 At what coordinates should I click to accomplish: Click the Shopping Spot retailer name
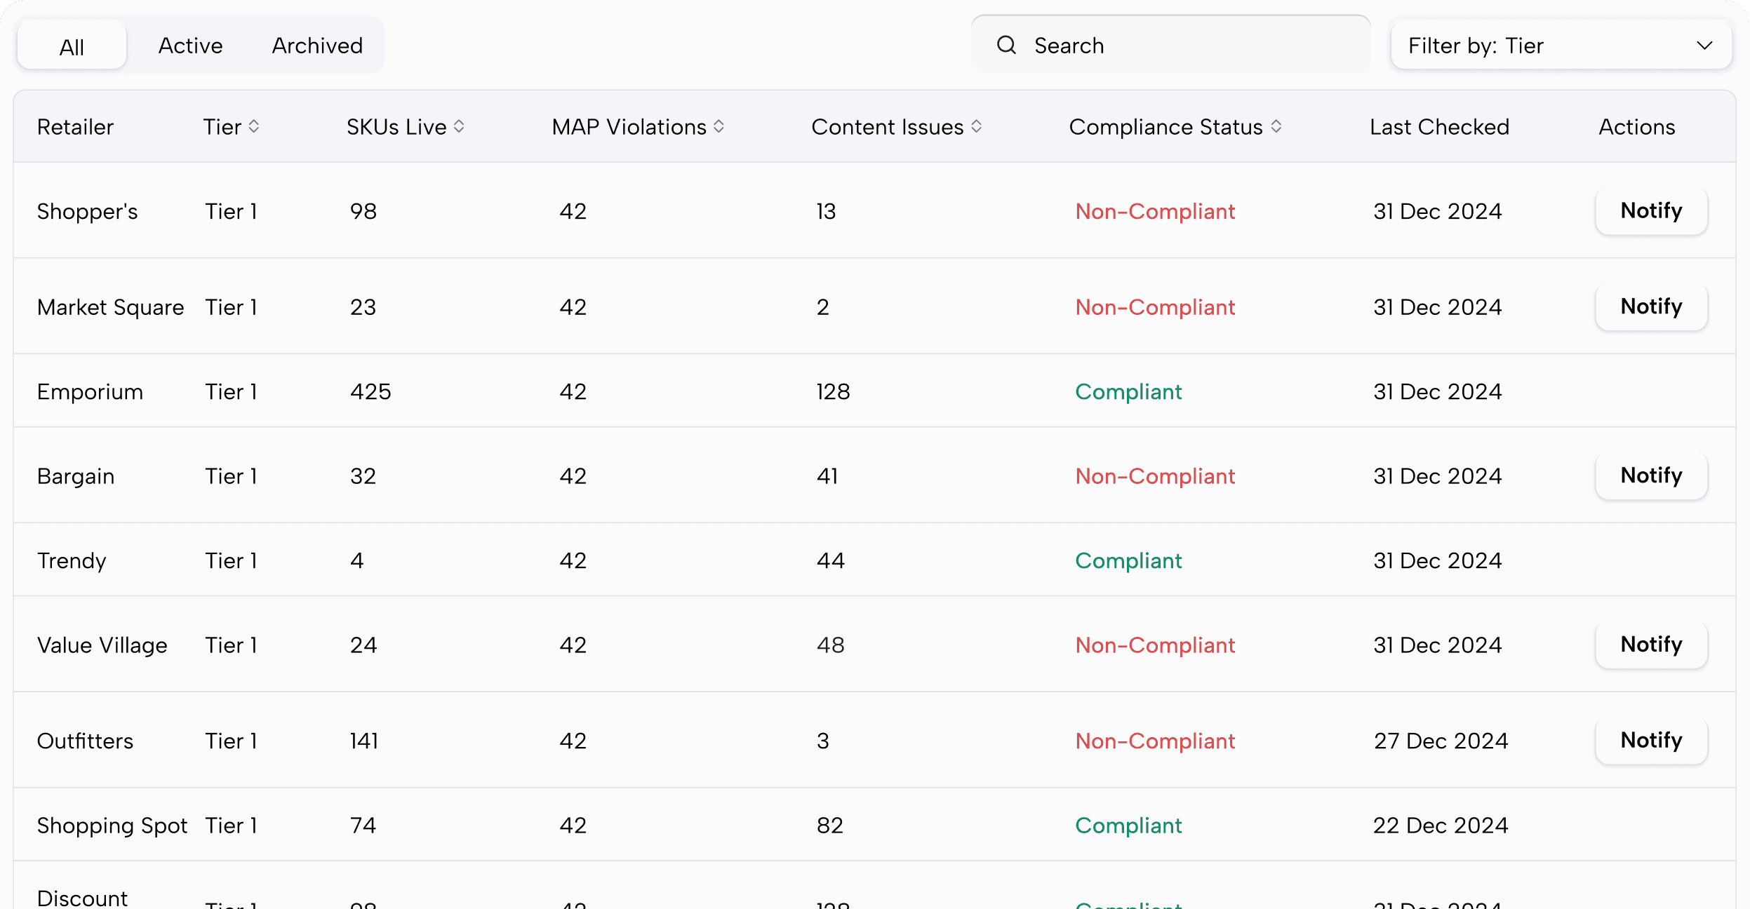[112, 826]
